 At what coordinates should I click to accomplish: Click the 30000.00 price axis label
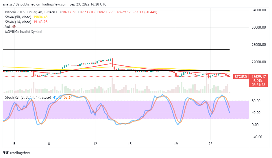coord(259,27)
